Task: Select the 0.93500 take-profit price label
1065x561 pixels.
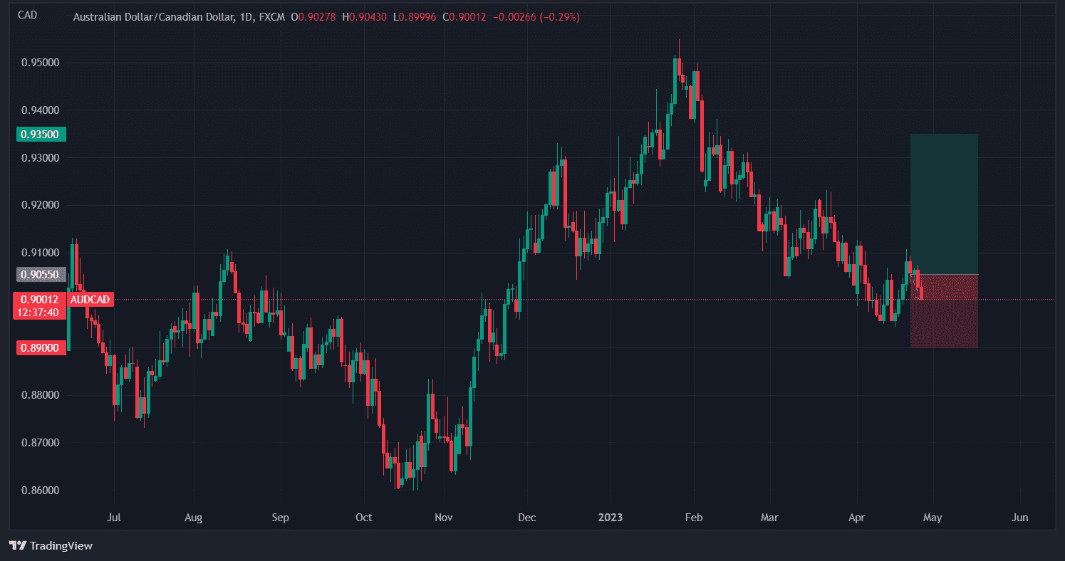Action: [41, 134]
